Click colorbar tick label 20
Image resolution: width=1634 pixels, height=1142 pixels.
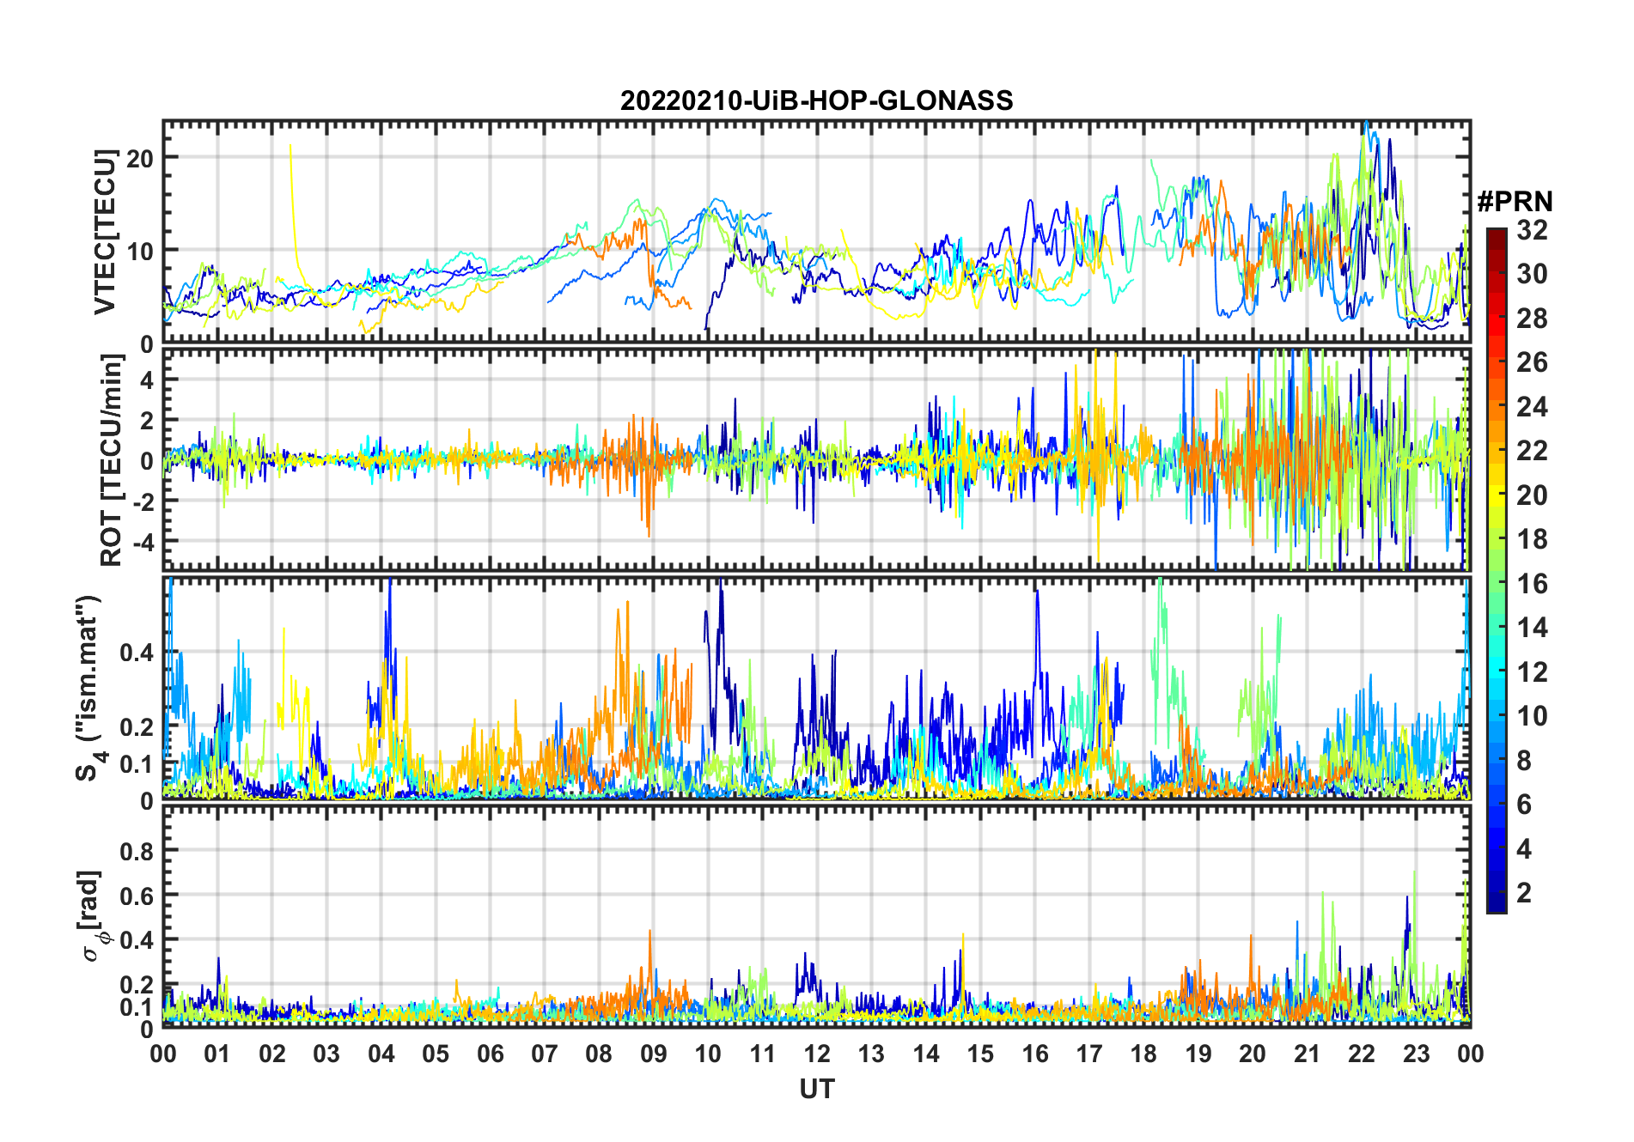(x=1532, y=495)
